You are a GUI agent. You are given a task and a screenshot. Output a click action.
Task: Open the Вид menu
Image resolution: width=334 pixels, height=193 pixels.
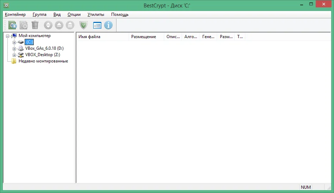(x=57, y=14)
